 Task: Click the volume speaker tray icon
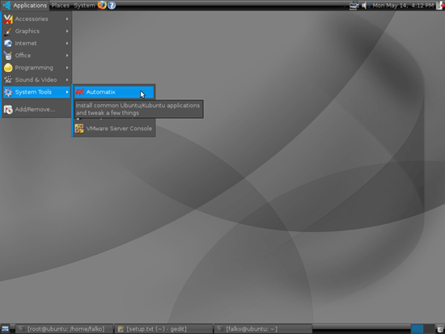coord(365,6)
